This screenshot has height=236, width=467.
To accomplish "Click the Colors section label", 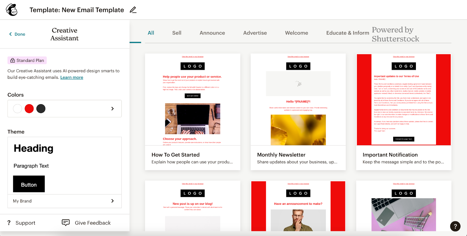I will (15, 95).
